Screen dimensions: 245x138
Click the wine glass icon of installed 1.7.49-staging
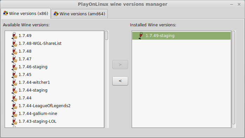141,36
